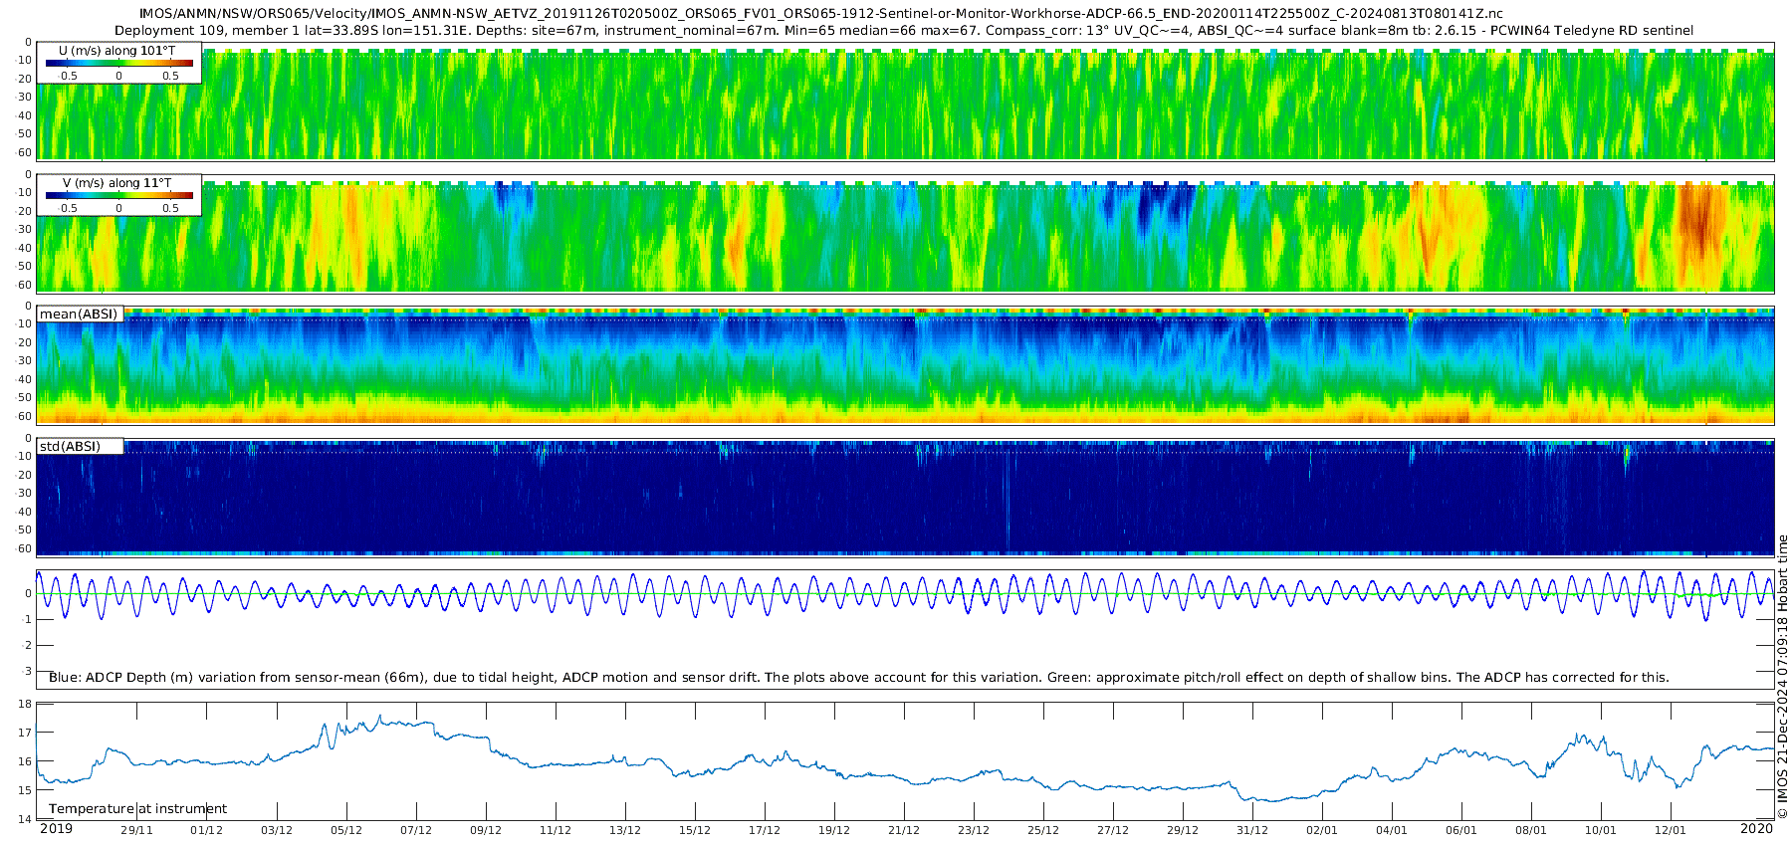
Task: Click the 2019 year label
Action: [56, 829]
